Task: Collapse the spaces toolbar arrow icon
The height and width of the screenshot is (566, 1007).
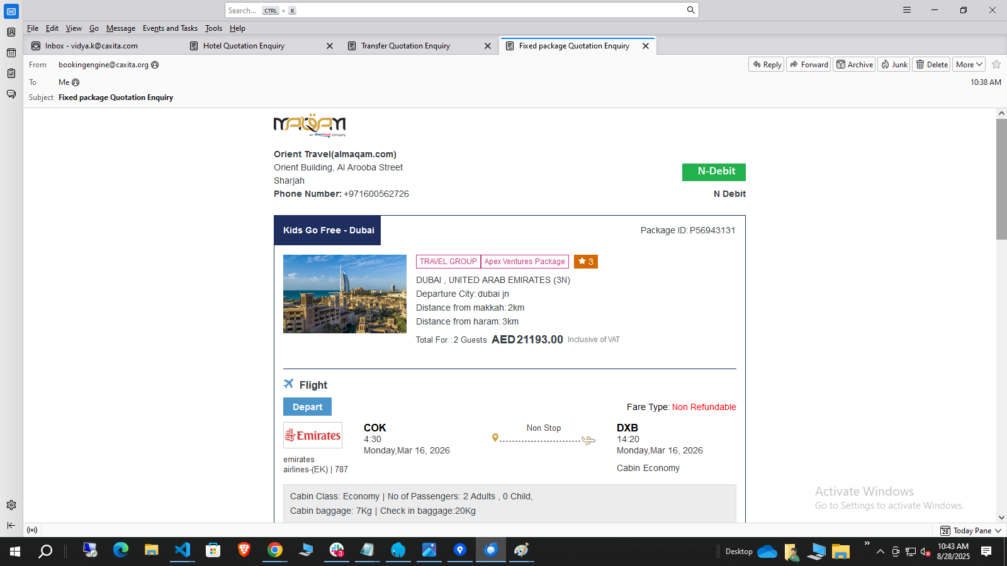Action: 11,525
